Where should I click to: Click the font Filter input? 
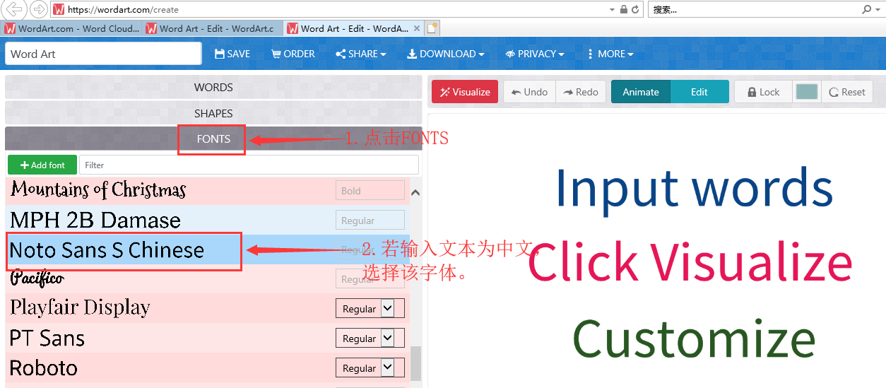(x=249, y=165)
